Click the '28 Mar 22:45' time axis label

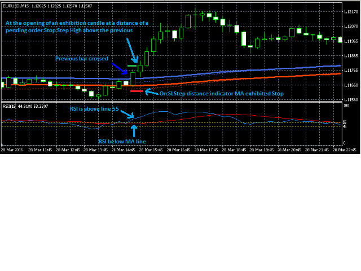pyautogui.click(x=344, y=150)
